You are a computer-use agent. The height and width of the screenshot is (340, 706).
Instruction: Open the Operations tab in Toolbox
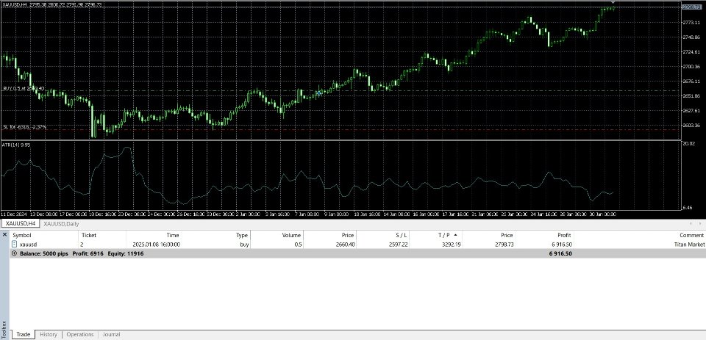click(79, 335)
